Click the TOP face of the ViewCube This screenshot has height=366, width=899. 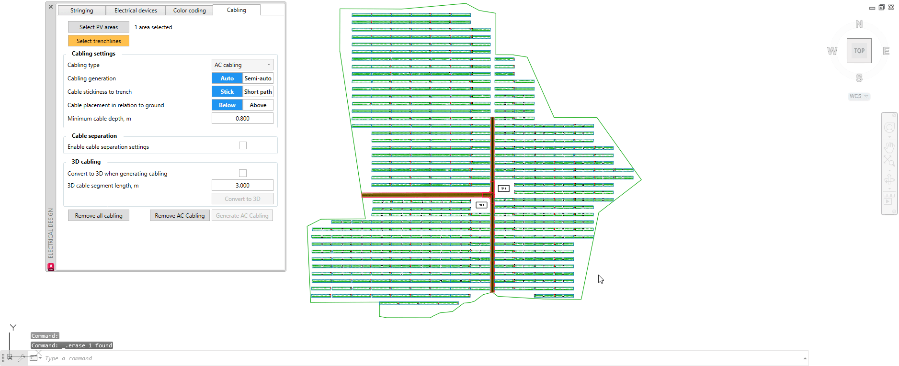859,51
